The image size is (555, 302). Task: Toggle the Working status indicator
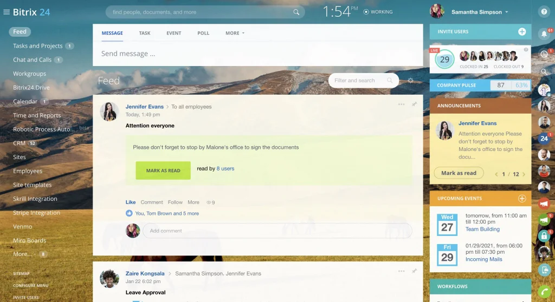pyautogui.click(x=378, y=12)
